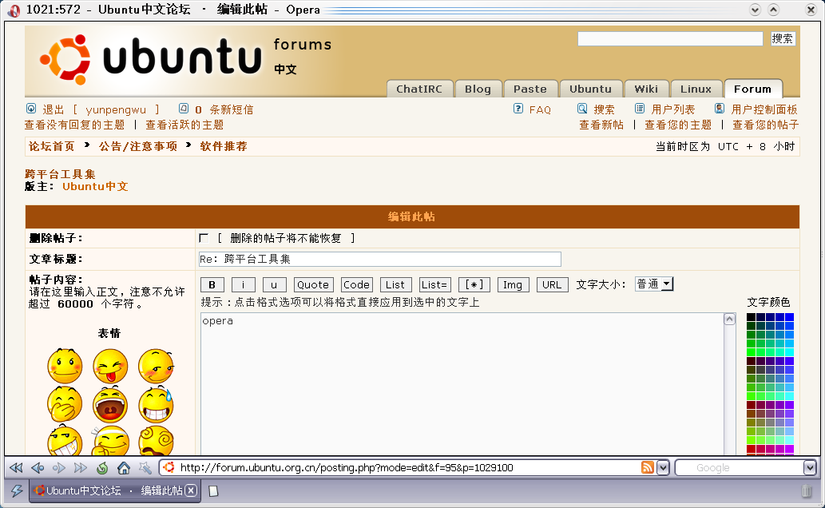Click the 搜索 button beside header search box

(x=783, y=38)
